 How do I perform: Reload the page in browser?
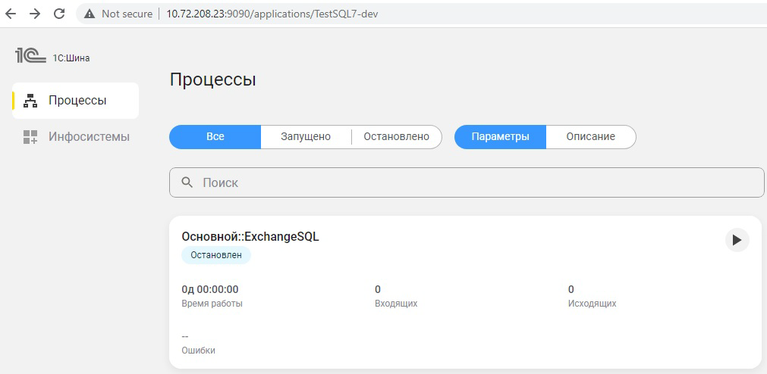click(60, 14)
